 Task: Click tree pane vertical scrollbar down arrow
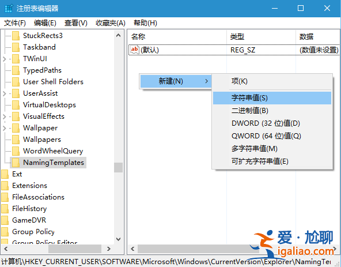point(118,239)
